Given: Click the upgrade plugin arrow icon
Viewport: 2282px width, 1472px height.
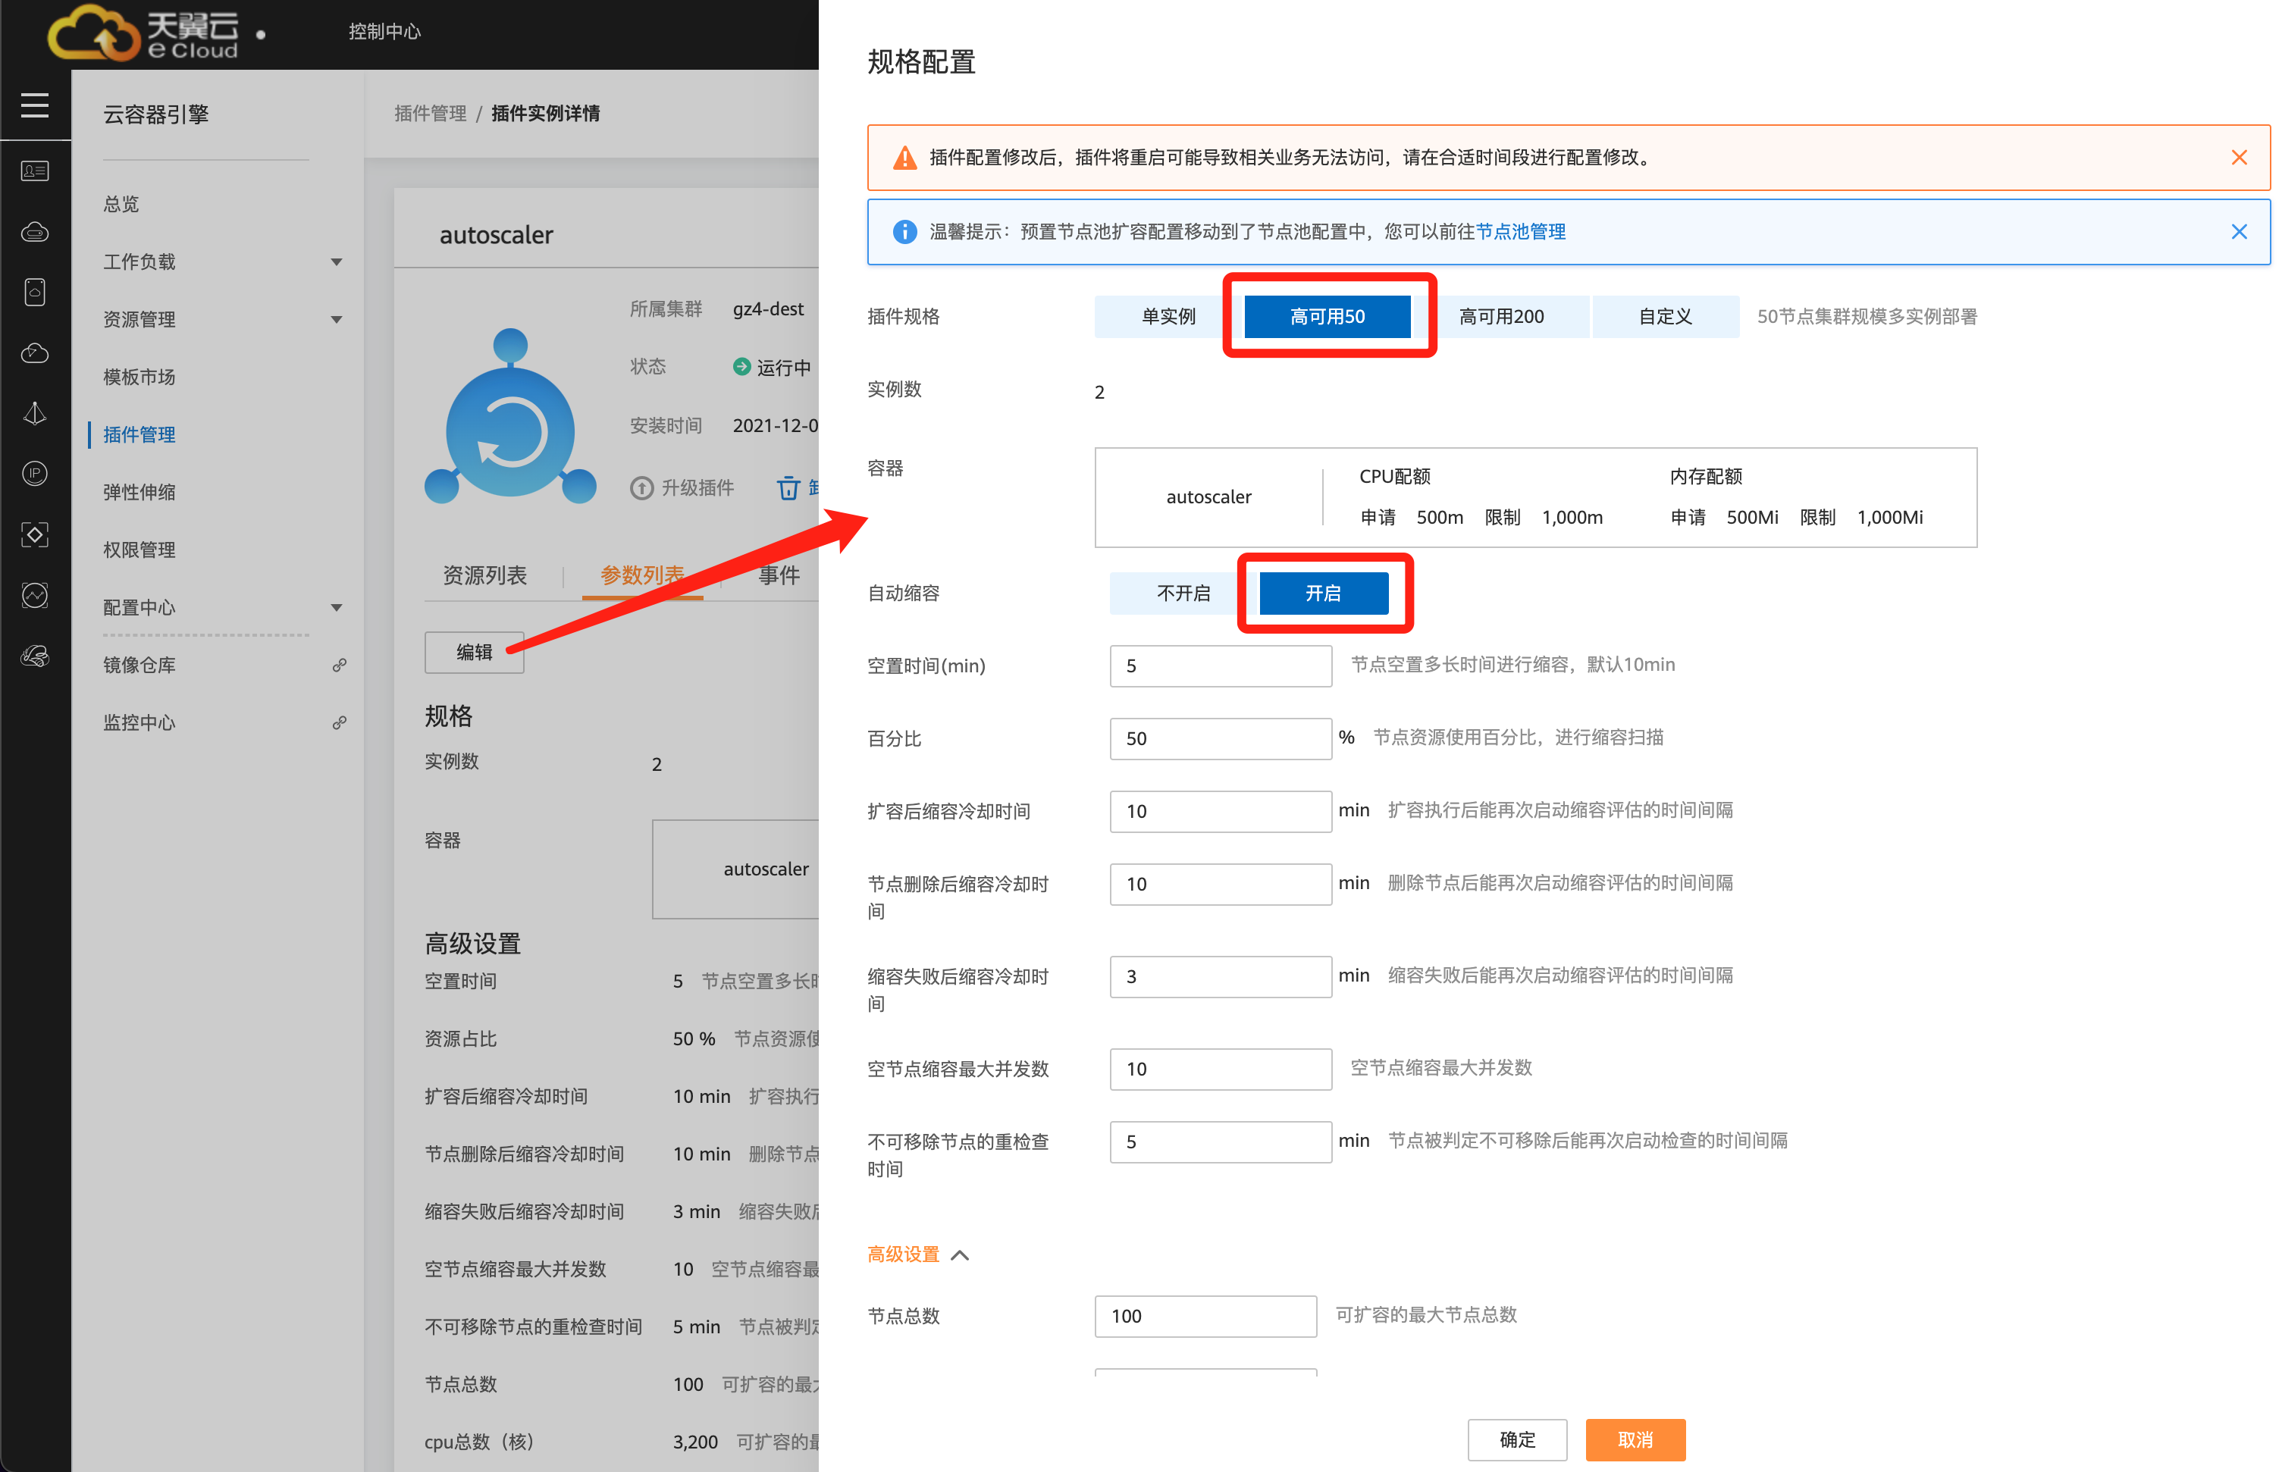Looking at the screenshot, I should 641,488.
